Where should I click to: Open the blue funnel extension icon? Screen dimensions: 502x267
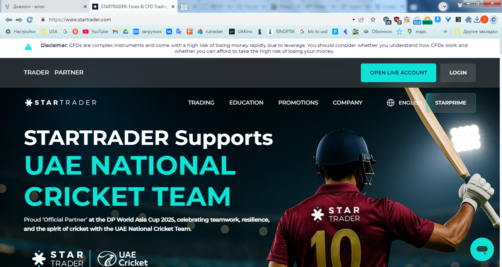click(x=448, y=19)
